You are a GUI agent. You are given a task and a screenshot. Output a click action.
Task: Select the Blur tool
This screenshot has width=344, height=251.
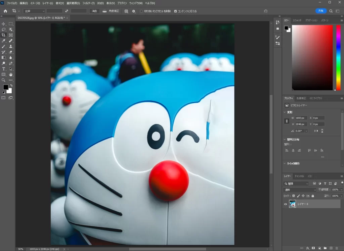pyautogui.click(x=10, y=58)
